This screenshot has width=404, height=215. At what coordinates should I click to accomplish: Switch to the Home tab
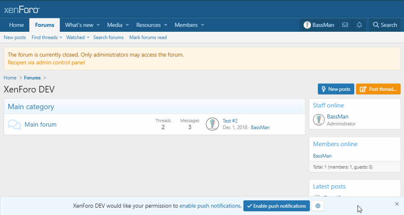17,25
